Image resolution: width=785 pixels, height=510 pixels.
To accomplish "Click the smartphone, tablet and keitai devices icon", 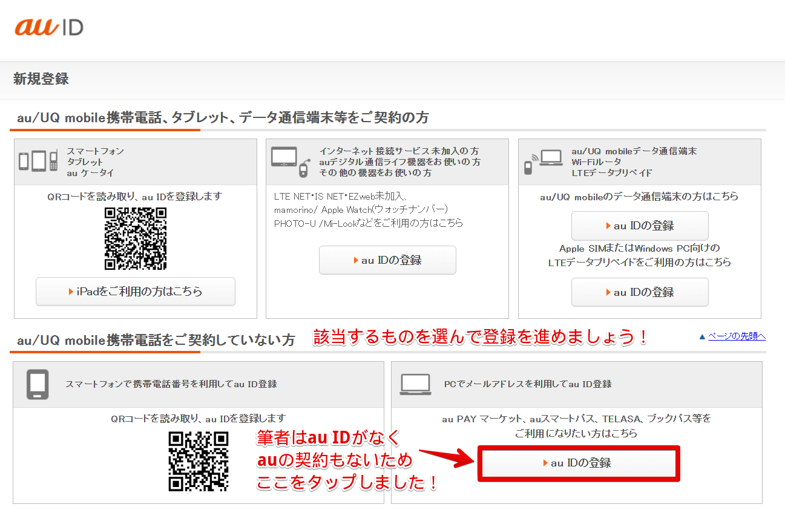I will (x=38, y=161).
